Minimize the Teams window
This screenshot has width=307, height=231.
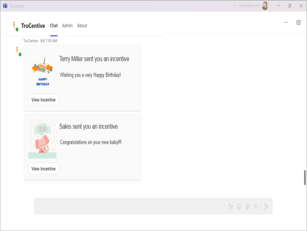coord(278,6)
